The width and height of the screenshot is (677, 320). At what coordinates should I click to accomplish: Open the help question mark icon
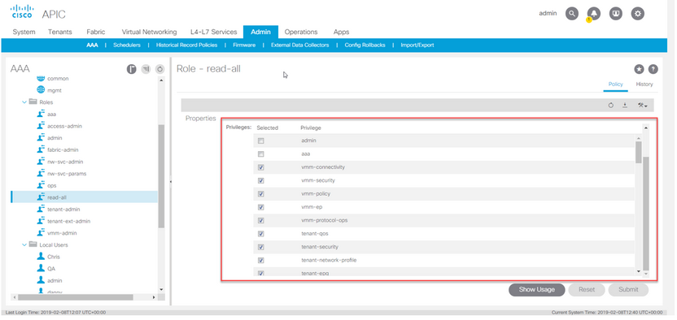[x=653, y=69]
